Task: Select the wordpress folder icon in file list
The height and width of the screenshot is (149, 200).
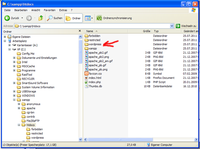Action: pos(86,44)
